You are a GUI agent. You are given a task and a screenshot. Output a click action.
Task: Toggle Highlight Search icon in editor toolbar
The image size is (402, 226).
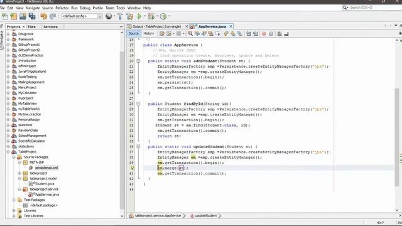[211, 33]
